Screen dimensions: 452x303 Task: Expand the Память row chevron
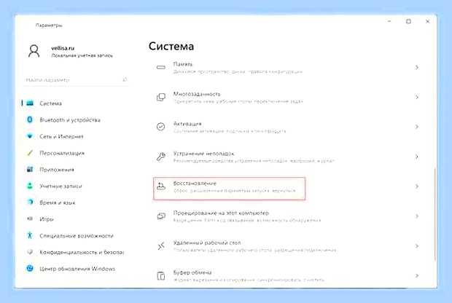click(417, 68)
